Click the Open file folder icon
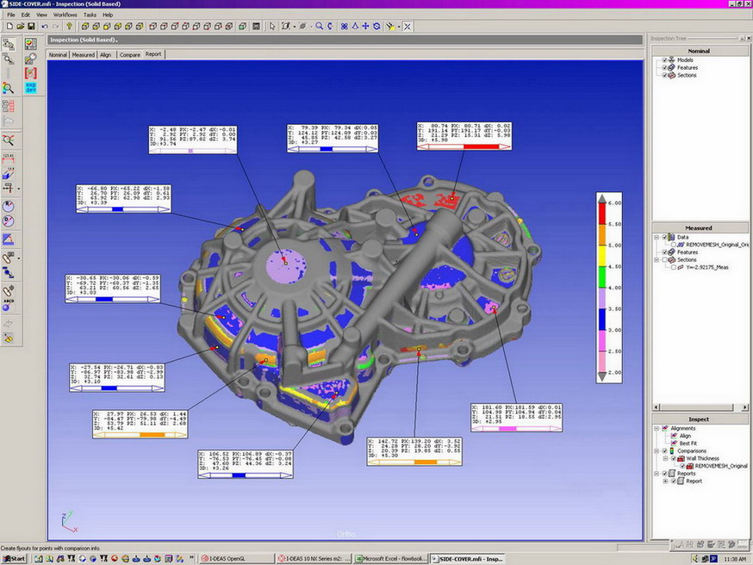This screenshot has width=753, height=565. (x=20, y=27)
